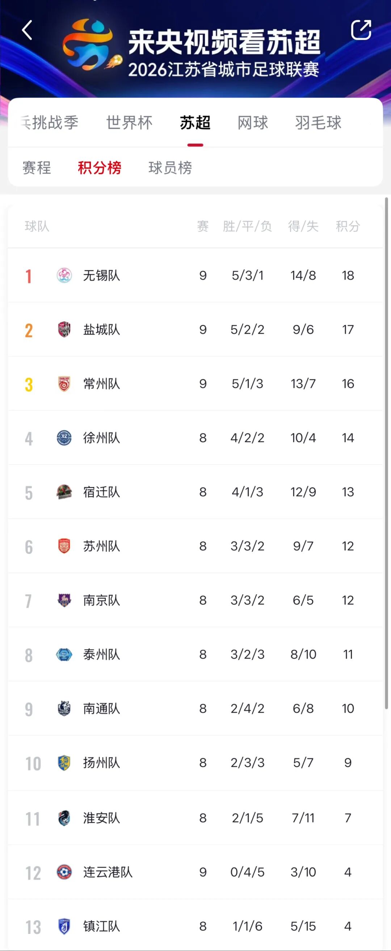Open the 常州队 team emblem
This screenshot has width=391, height=951.
coord(64,384)
